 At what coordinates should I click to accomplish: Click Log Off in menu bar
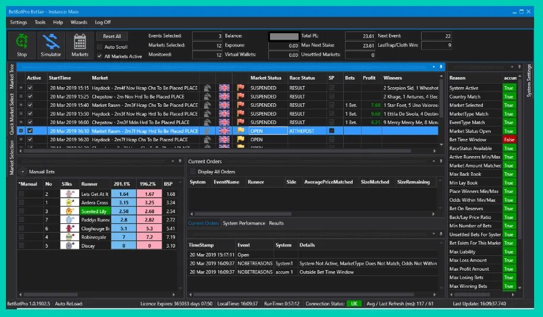103,22
